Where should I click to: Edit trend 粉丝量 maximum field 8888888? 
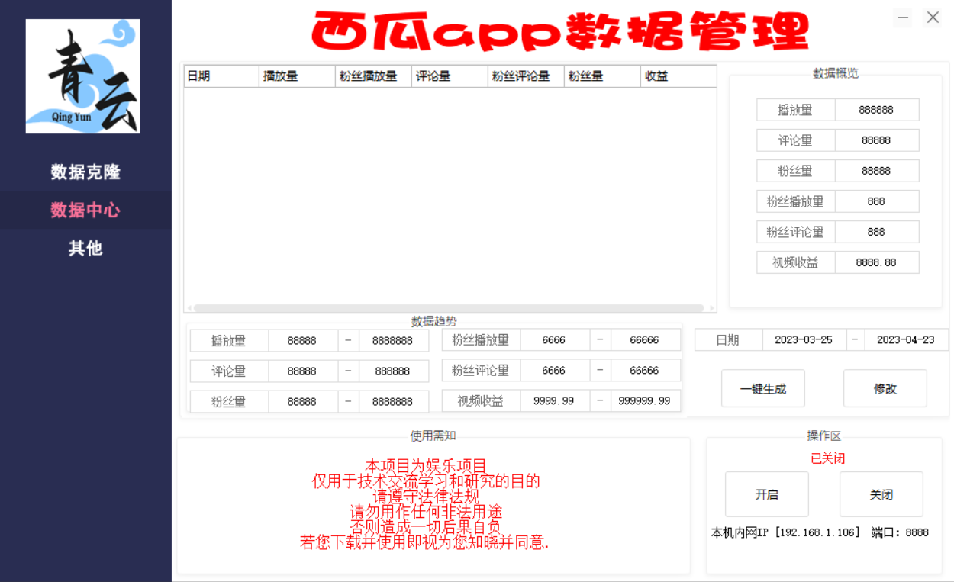pos(392,401)
